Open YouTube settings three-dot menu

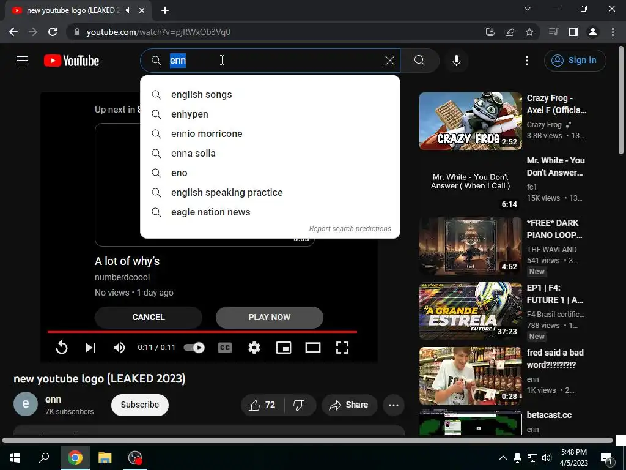coord(527,61)
